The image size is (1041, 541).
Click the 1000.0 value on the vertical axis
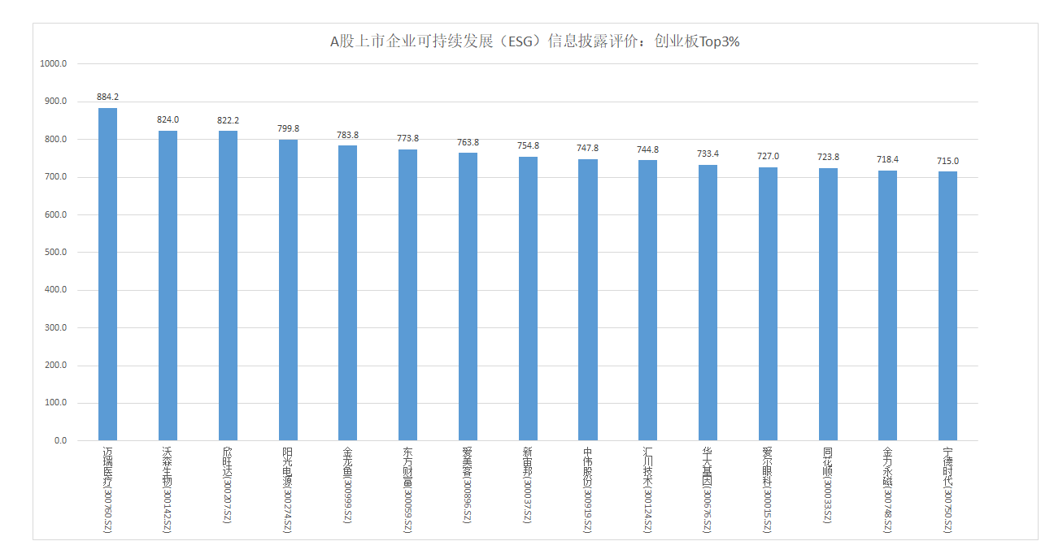(53, 63)
